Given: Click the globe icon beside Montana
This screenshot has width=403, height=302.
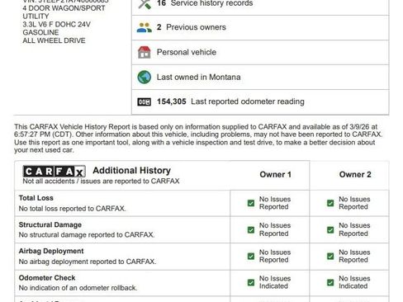Looking at the screenshot, I should (145, 77).
